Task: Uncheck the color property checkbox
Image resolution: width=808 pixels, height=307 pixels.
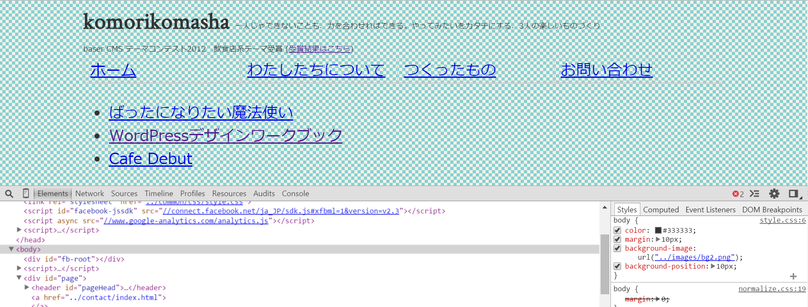Action: click(617, 230)
